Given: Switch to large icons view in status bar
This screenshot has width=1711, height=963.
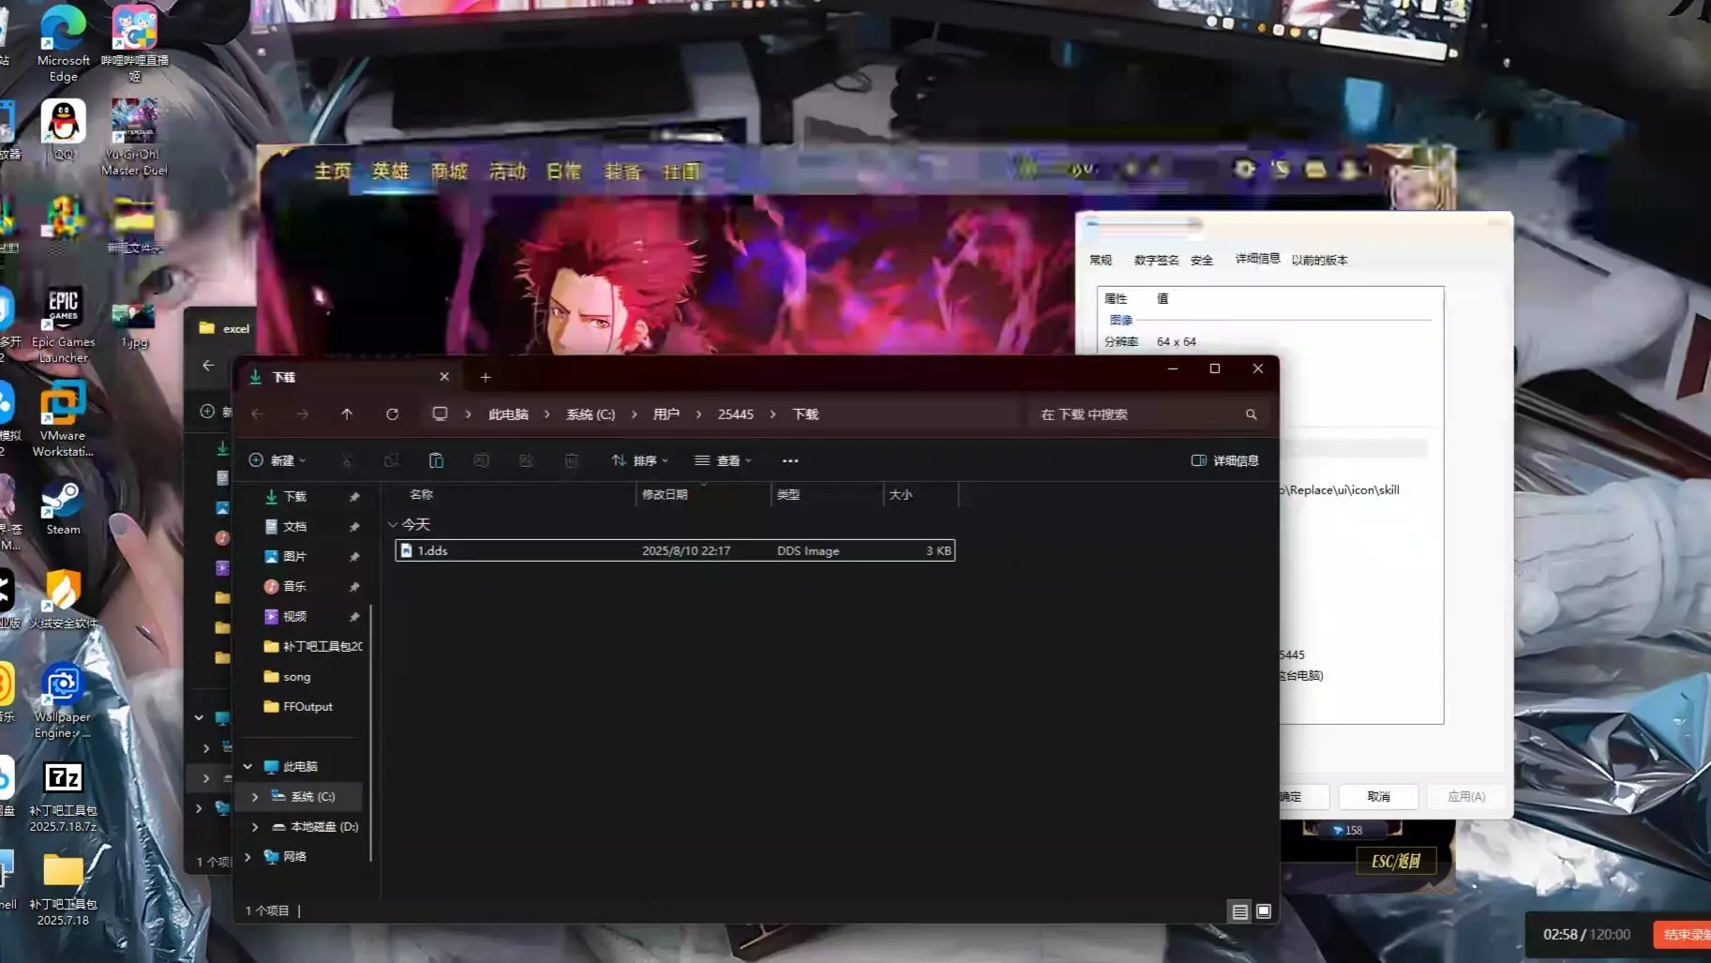Looking at the screenshot, I should click(1264, 910).
